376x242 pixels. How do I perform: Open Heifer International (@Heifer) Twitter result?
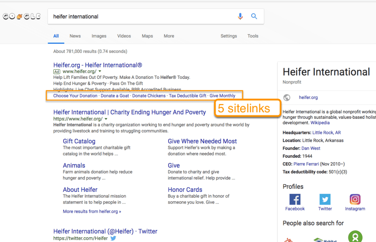click(105, 231)
